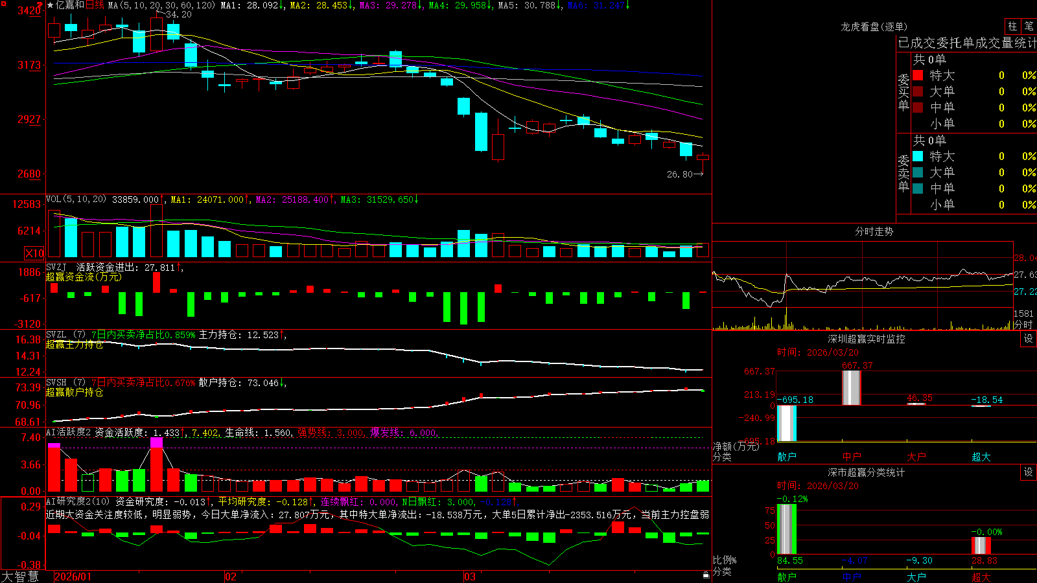Click the star icon before 亿嘉和

(x=51, y=5)
